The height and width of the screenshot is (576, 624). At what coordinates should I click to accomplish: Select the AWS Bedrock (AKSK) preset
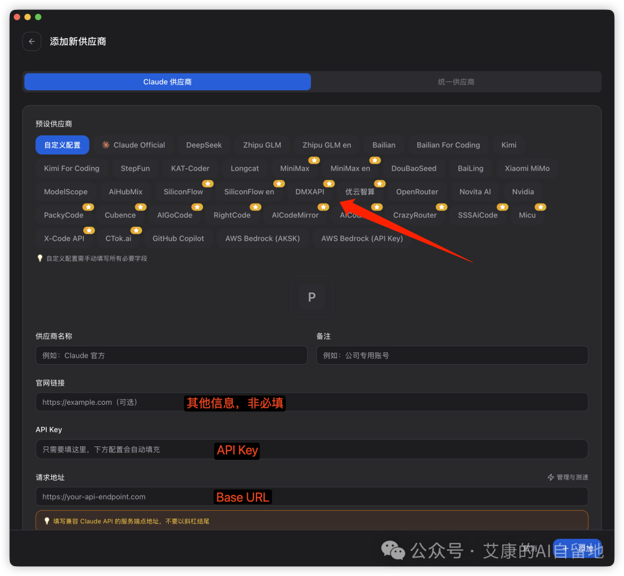[263, 239]
